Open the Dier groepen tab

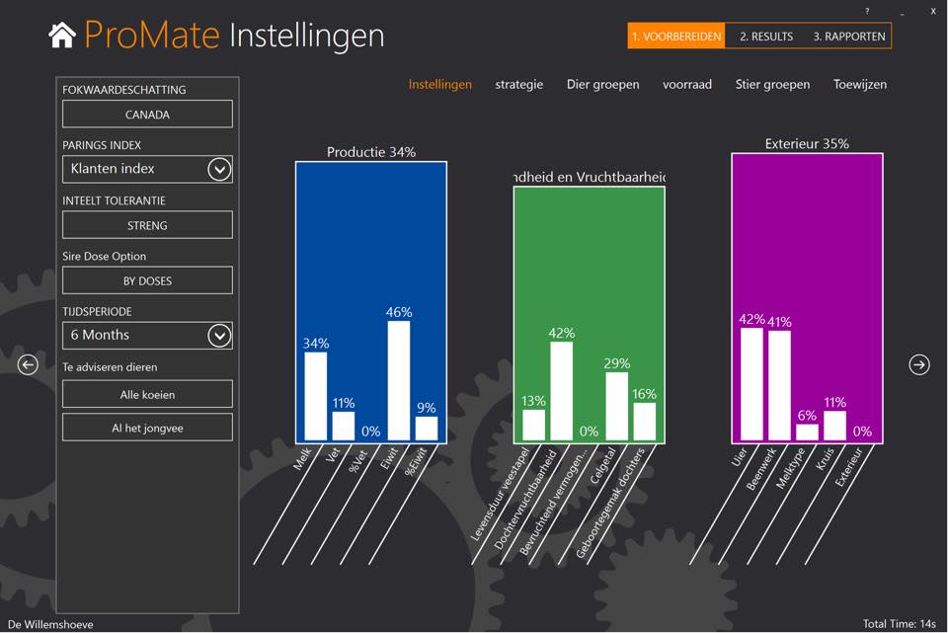602,84
